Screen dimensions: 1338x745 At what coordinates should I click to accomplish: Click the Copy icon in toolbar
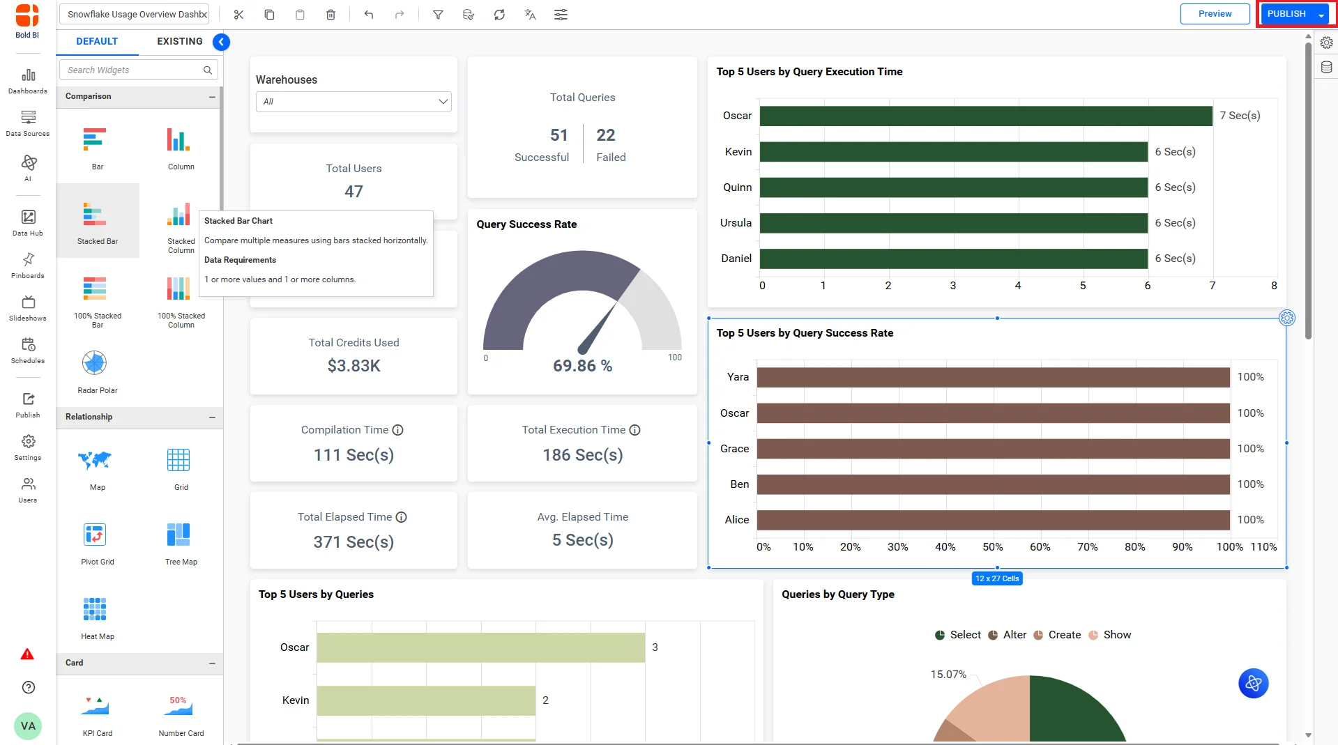[269, 14]
